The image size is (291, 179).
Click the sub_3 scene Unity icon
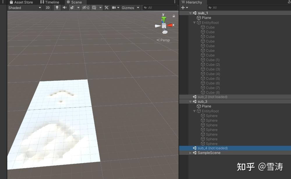point(195,102)
